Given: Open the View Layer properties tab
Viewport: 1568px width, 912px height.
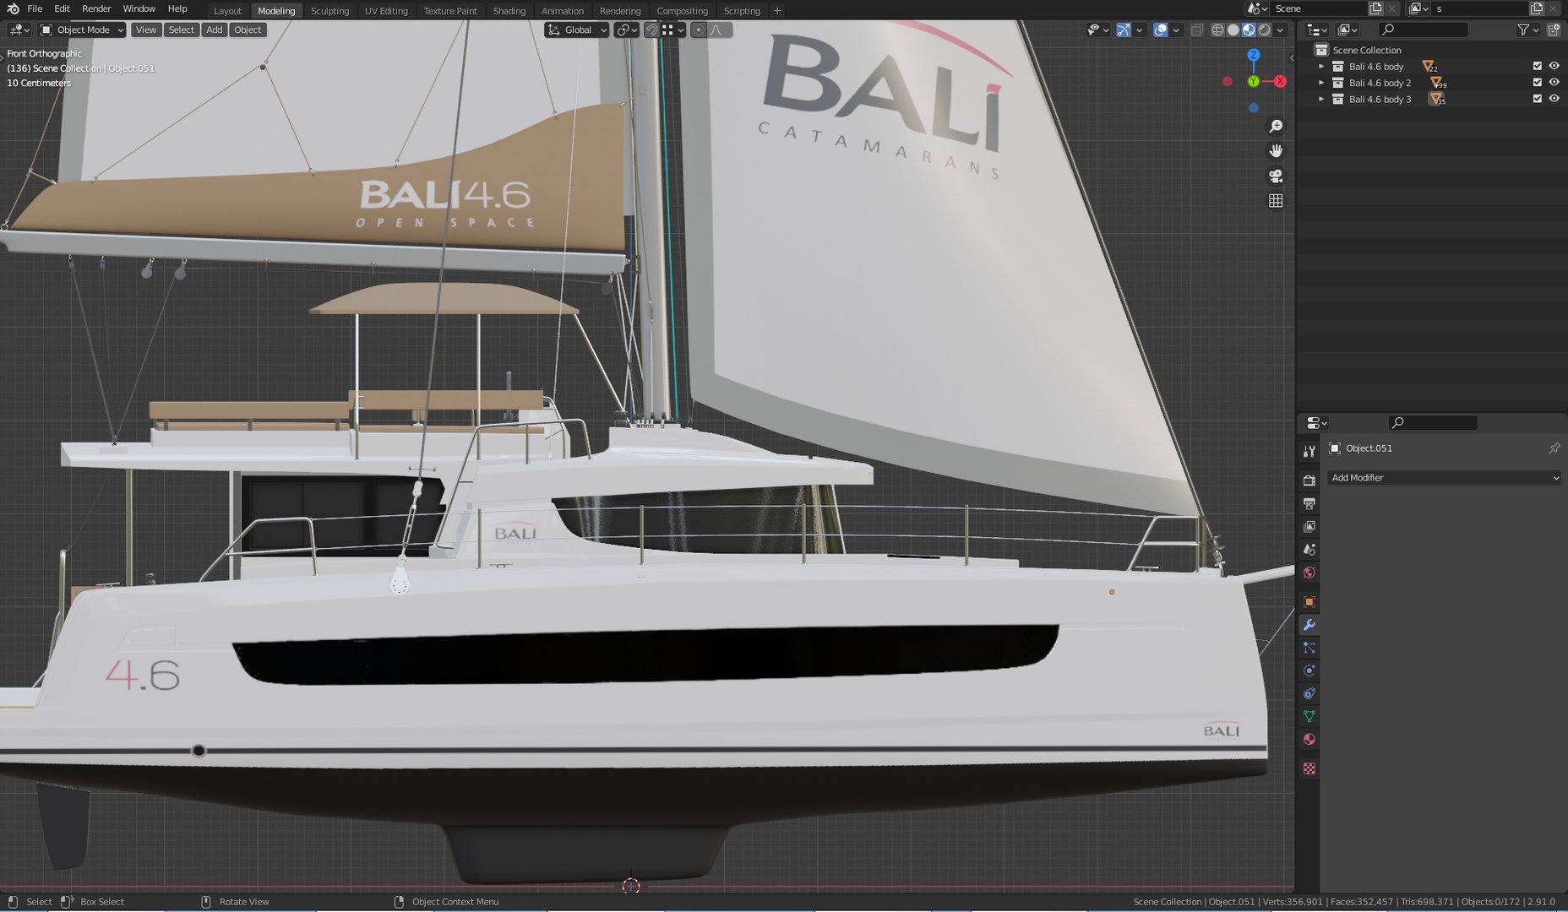Looking at the screenshot, I should tap(1309, 527).
